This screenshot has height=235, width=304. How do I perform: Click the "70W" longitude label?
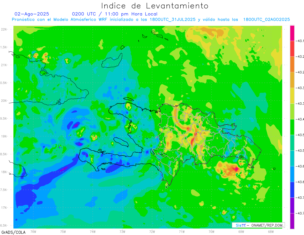(212, 231)
